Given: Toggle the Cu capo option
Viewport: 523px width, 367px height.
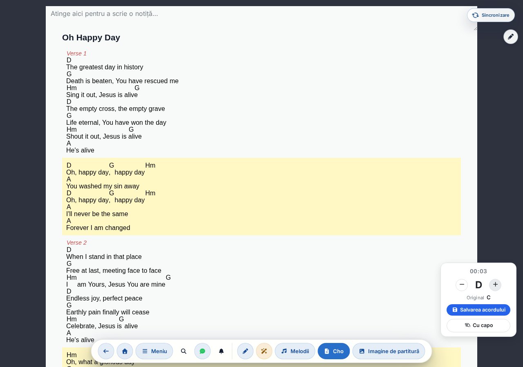Looking at the screenshot, I should click(x=478, y=325).
